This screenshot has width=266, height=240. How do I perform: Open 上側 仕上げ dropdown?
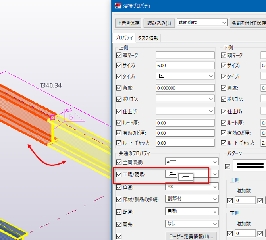pyautogui.click(x=185, y=111)
